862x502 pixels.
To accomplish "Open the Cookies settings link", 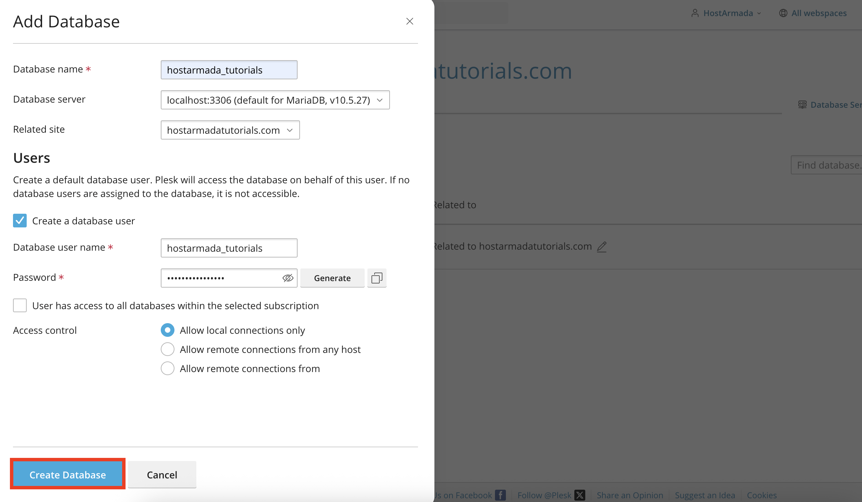I will point(762,495).
